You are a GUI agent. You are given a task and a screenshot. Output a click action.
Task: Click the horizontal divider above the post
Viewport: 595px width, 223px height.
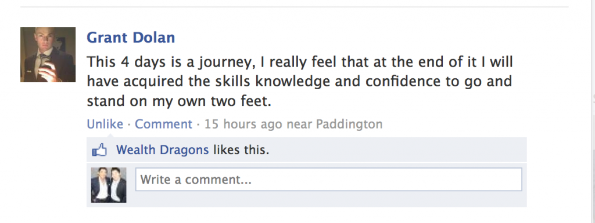click(x=295, y=7)
